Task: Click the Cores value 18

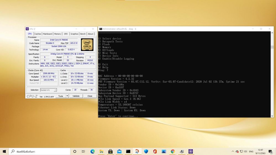Action: (x=75, y=90)
